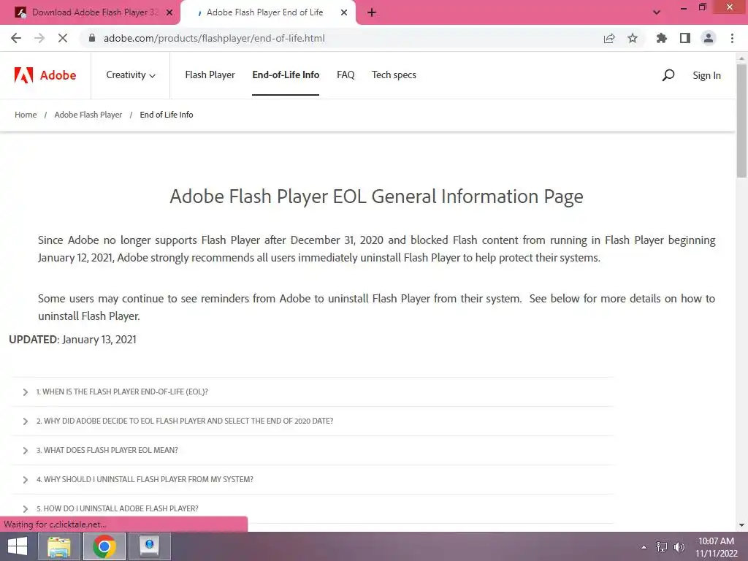The image size is (748, 561).
Task: Click the Sign In link
Action: pyautogui.click(x=706, y=75)
